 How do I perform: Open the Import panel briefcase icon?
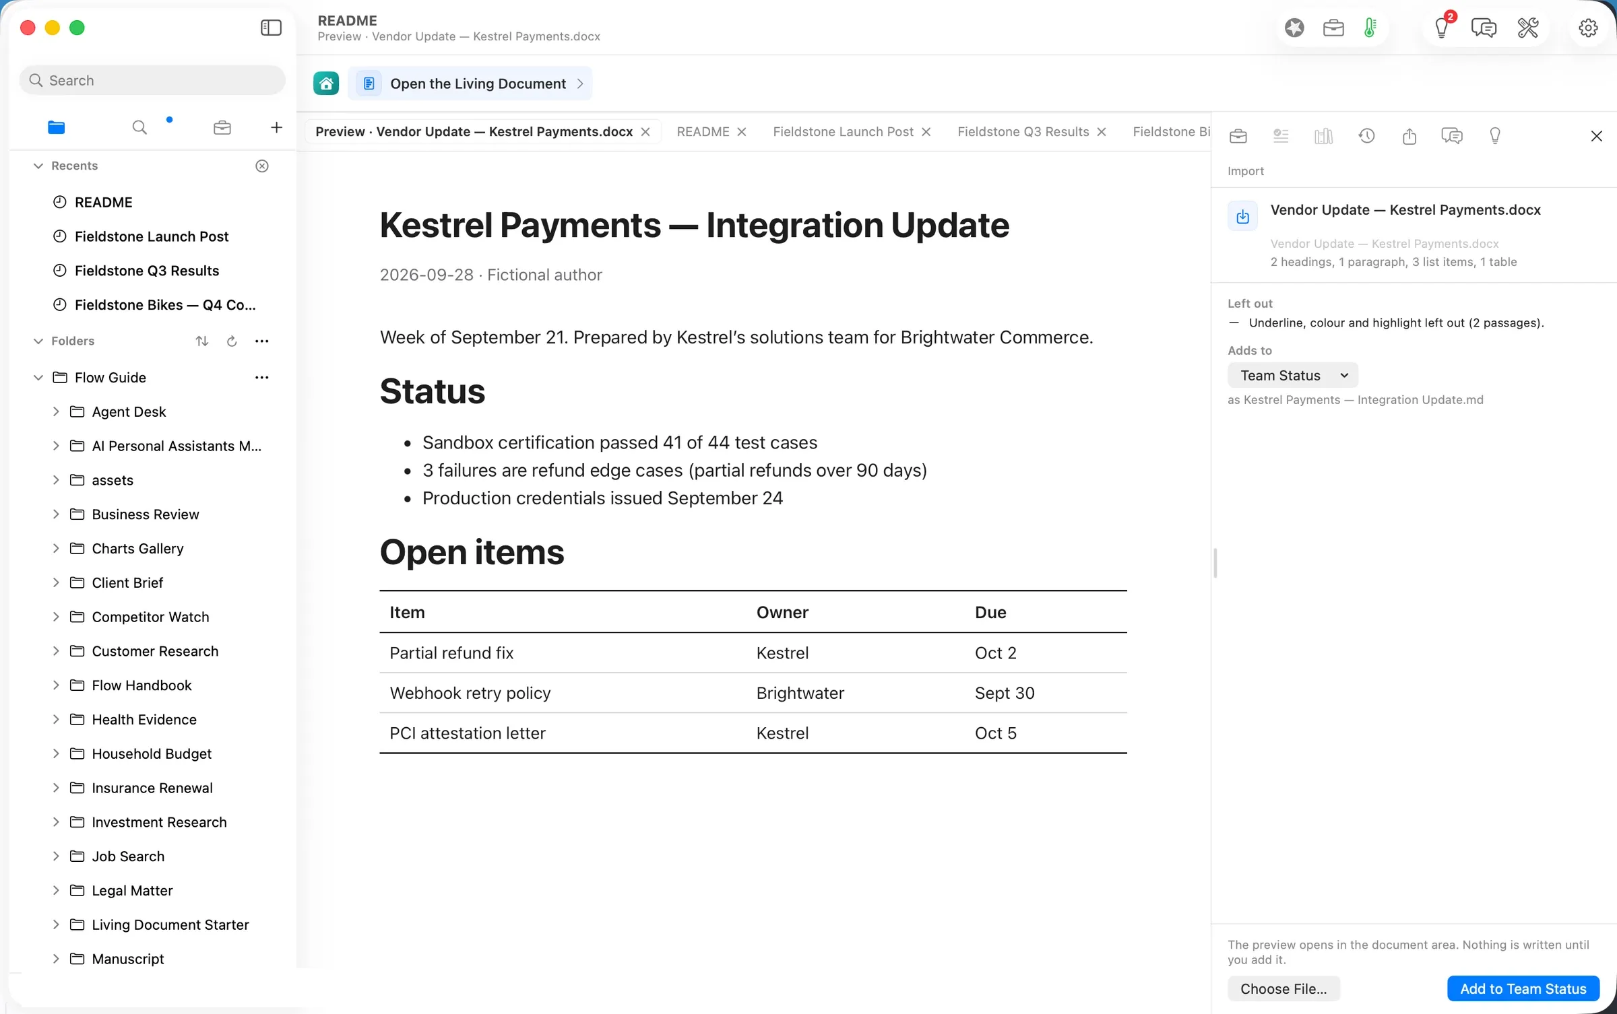(x=1238, y=136)
